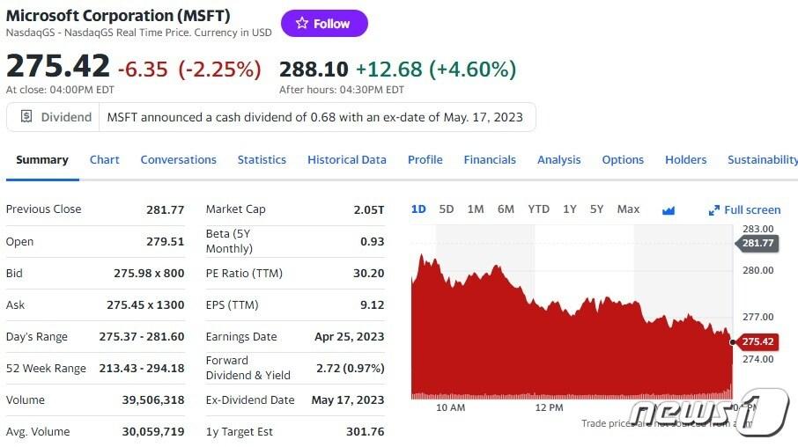
Task: Open the Conversations tab
Action: [x=178, y=159]
